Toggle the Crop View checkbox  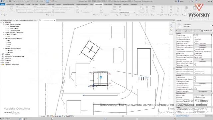tap(195, 77)
